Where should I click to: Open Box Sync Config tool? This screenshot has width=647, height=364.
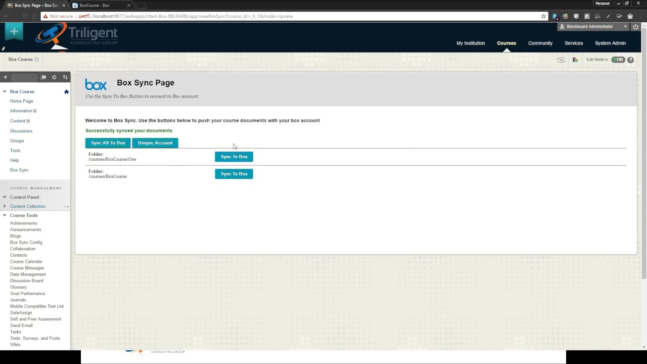tap(26, 243)
